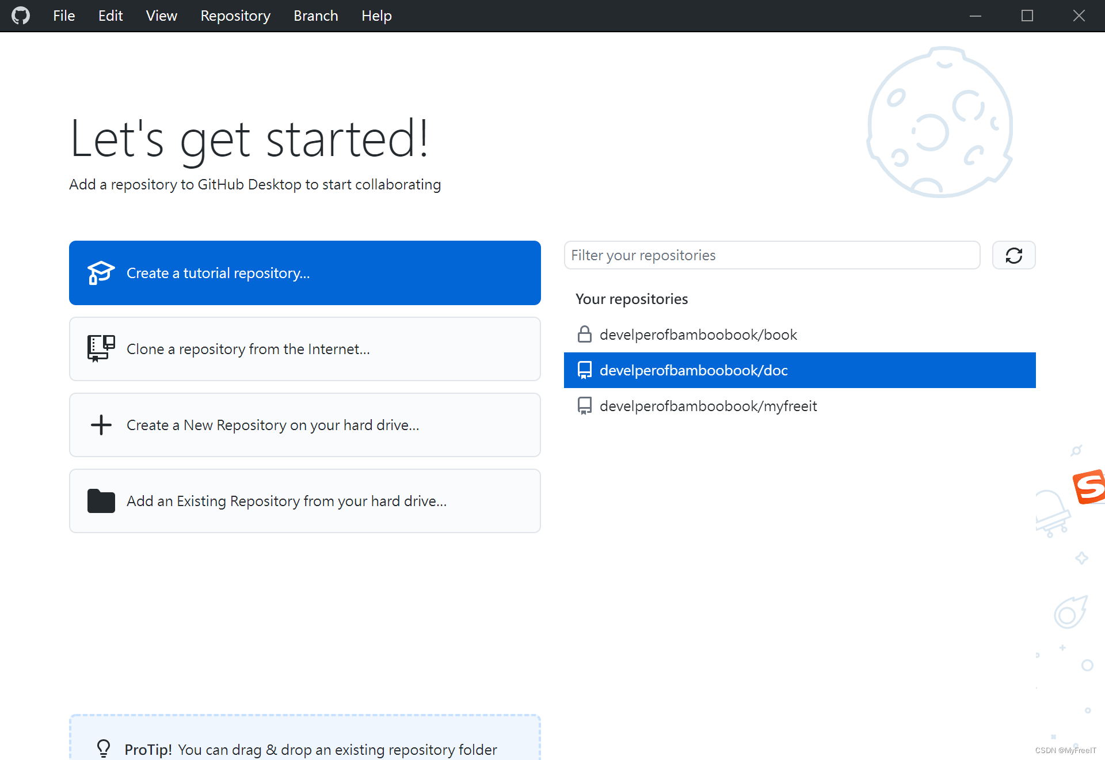Click the filter repositories input field
1105x760 pixels.
coord(771,255)
